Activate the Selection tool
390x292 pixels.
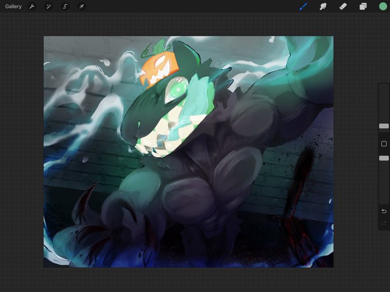point(65,6)
